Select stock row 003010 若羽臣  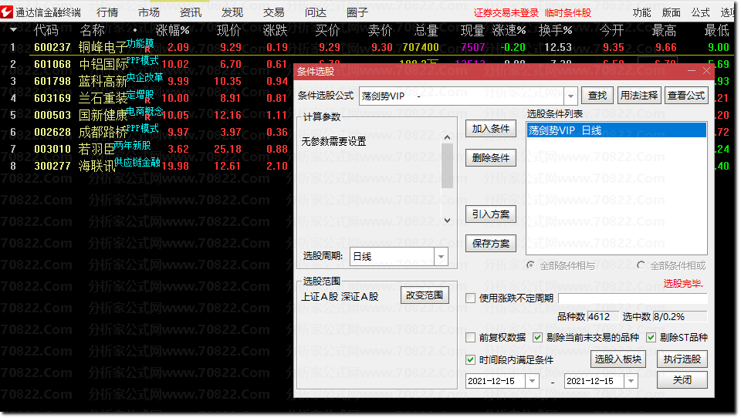click(x=147, y=149)
